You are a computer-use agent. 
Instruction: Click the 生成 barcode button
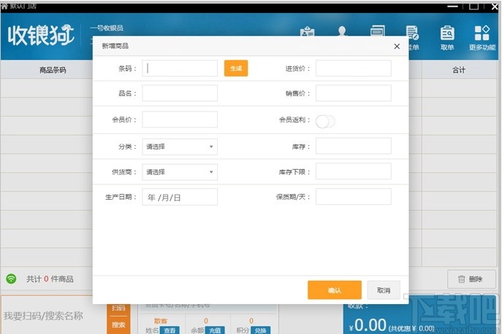point(236,68)
